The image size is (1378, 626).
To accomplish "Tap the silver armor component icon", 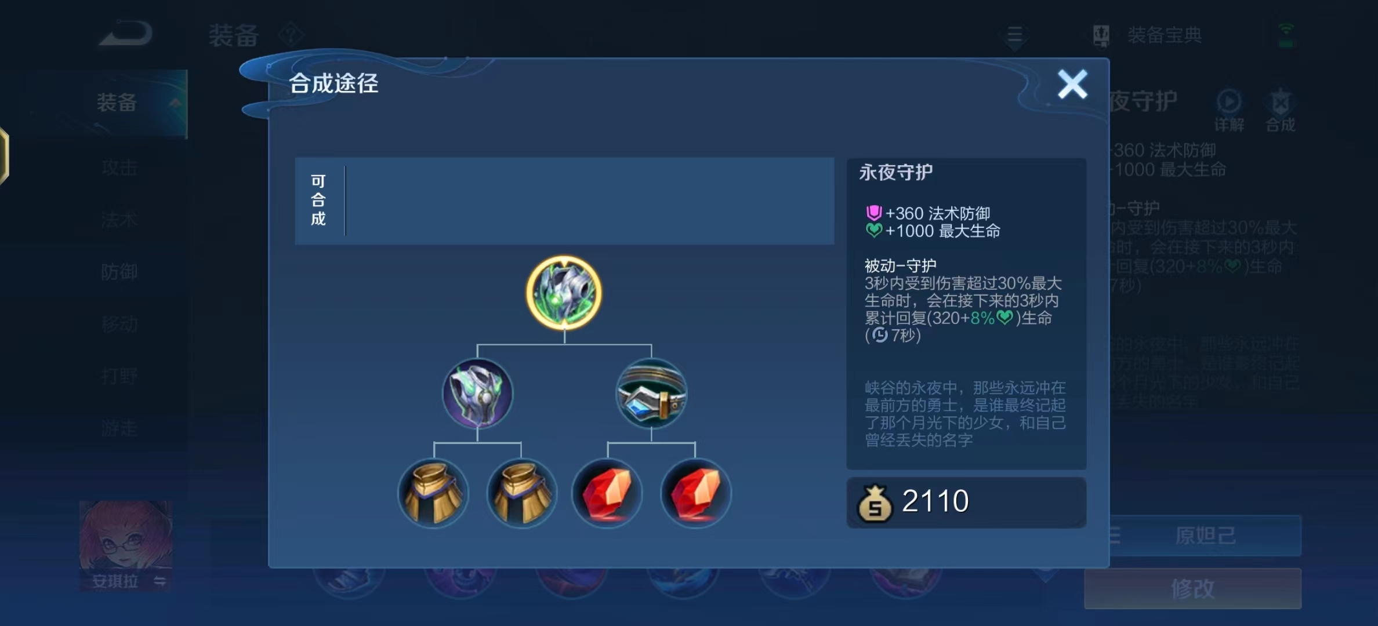I will pos(477,394).
